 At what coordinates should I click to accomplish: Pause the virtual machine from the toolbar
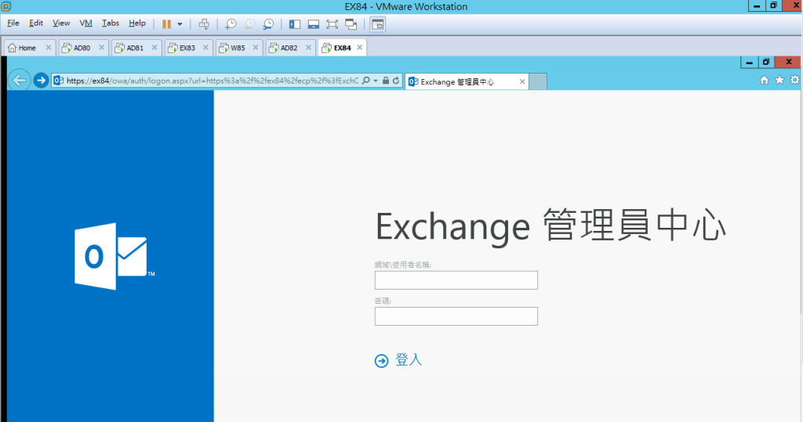166,23
